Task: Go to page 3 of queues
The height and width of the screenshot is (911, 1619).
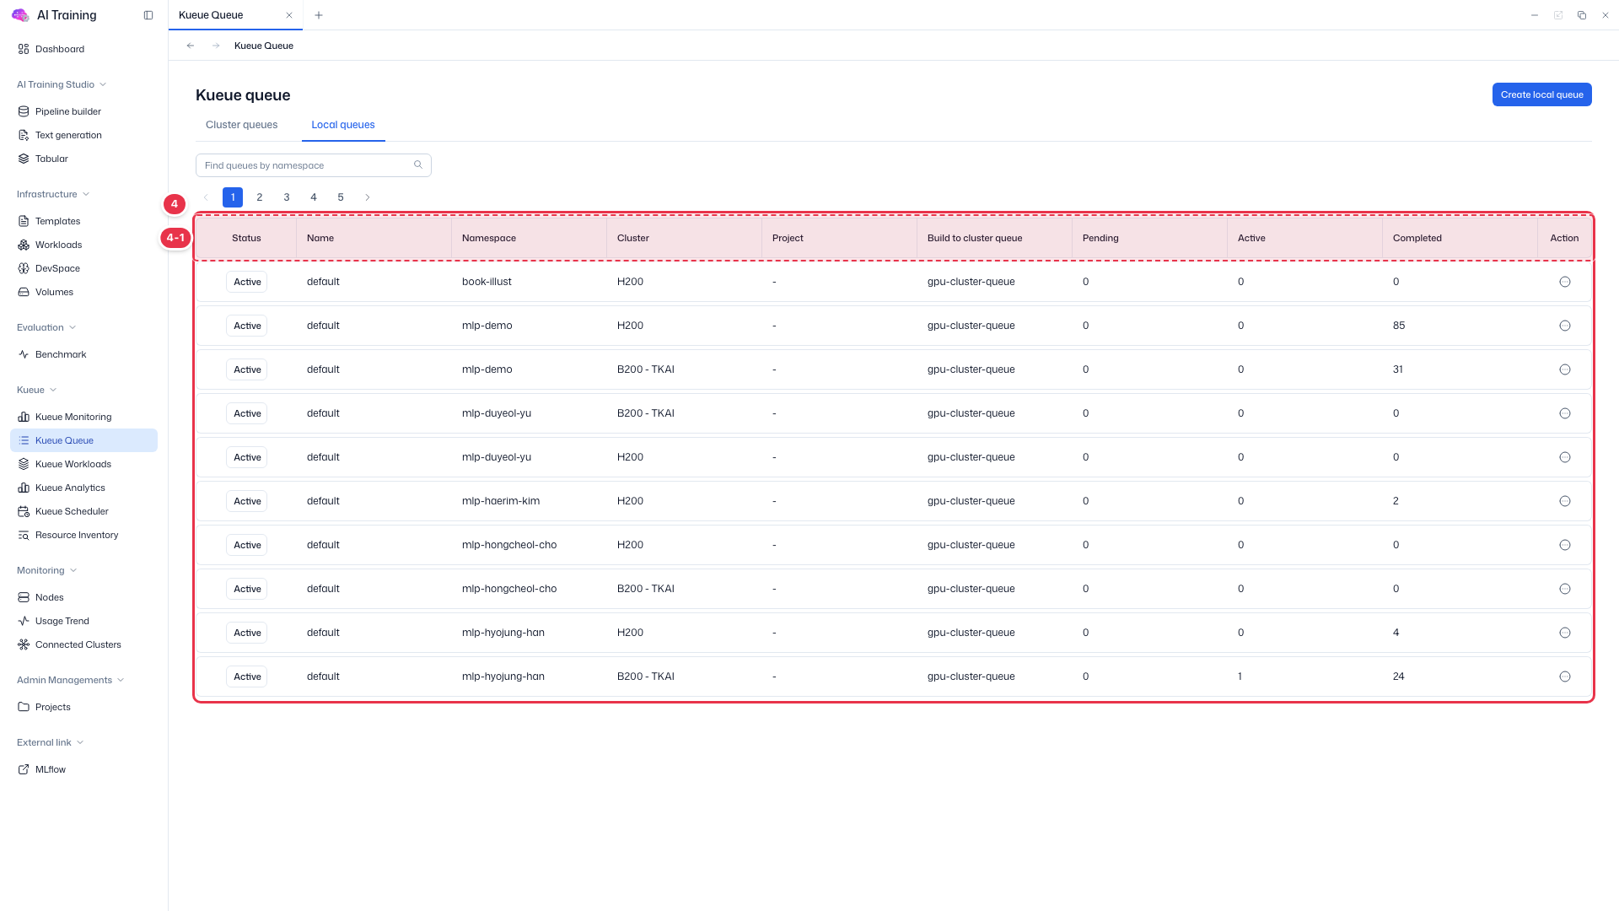Action: [x=287, y=197]
